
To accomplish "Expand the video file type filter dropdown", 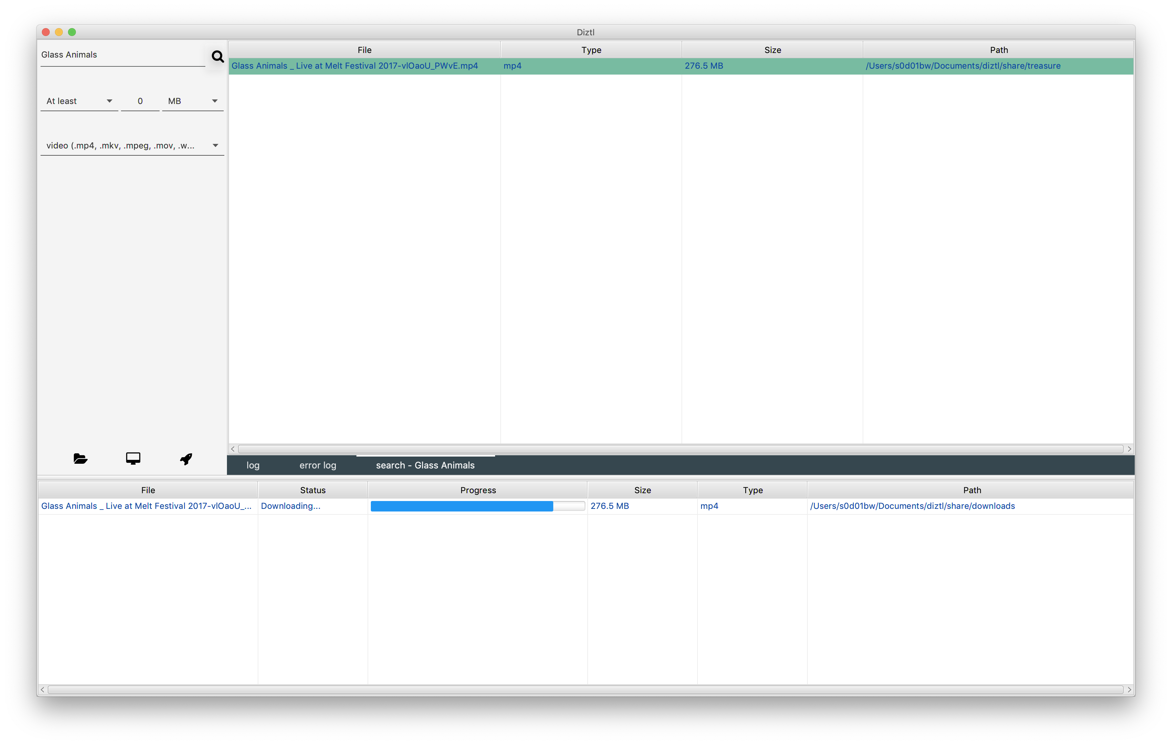I will (132, 146).
